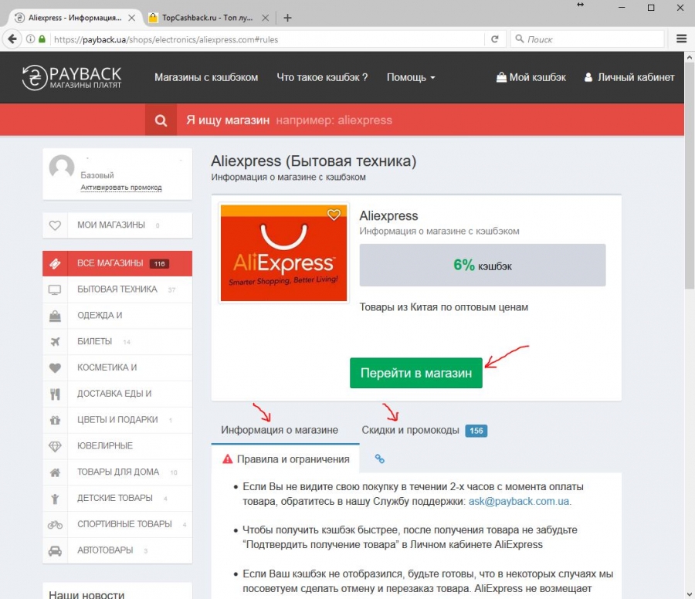Click the shopping bag icon beside Одежда и
The width and height of the screenshot is (695, 599).
coord(55,316)
